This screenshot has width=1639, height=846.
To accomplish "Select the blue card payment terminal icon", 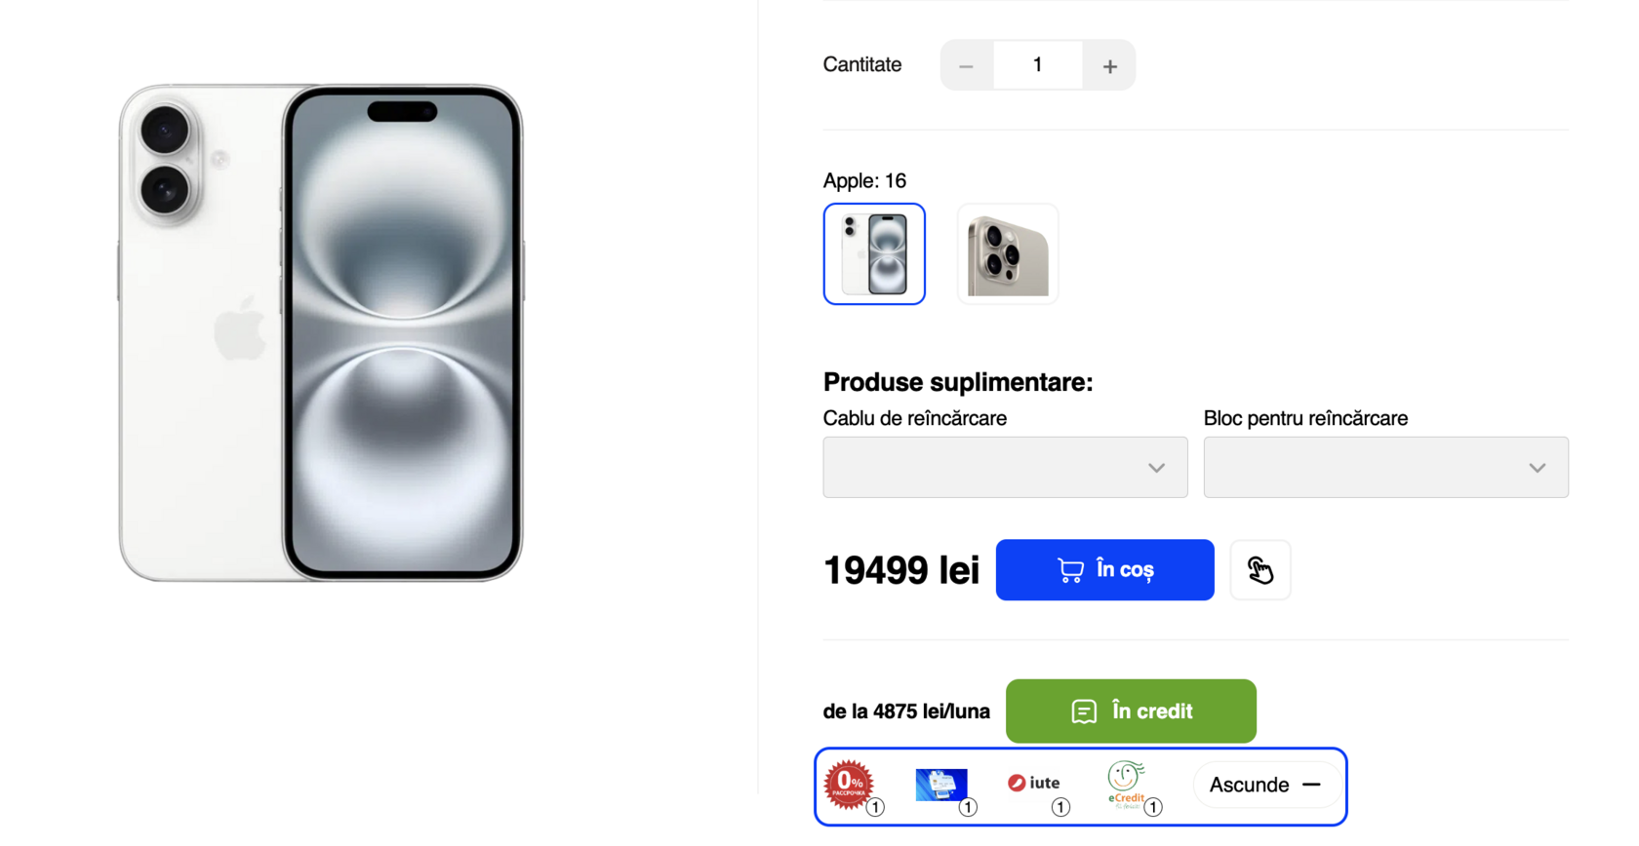I will [x=940, y=785].
